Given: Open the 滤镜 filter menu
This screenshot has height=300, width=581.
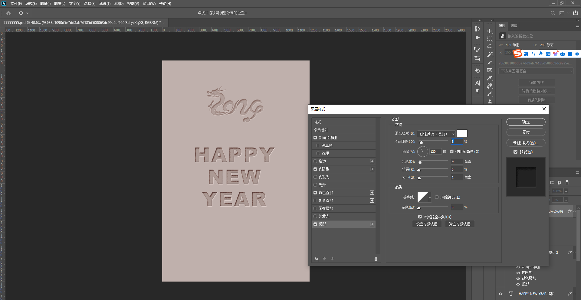Looking at the screenshot, I should [105, 4].
